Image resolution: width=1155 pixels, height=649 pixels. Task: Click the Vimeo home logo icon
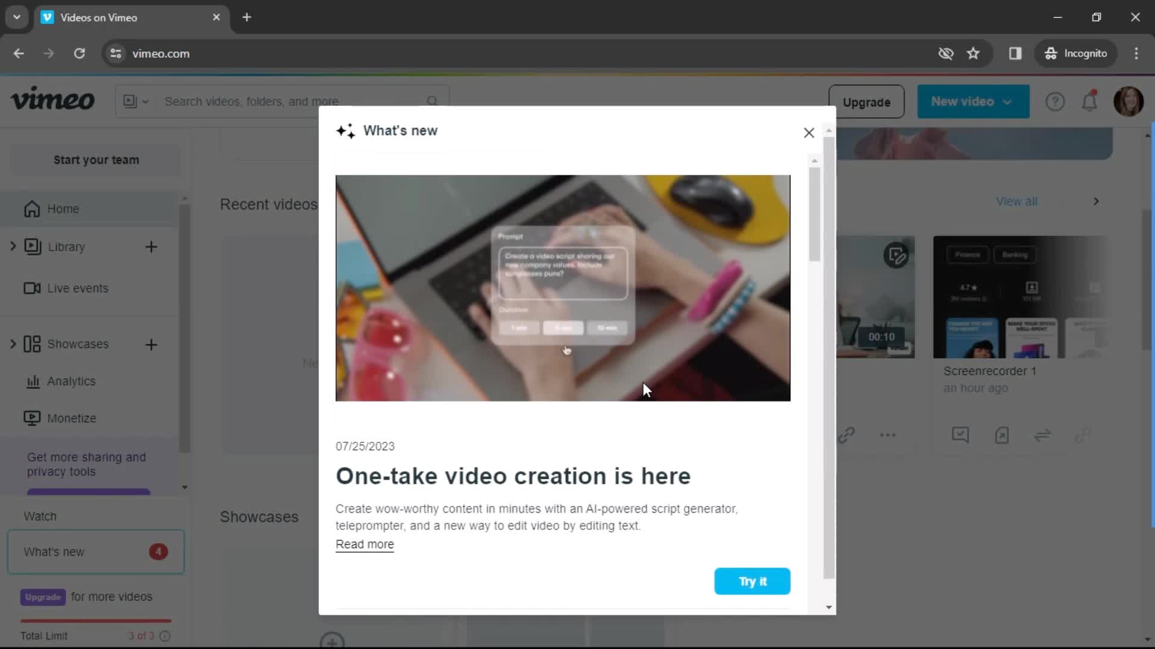(52, 99)
